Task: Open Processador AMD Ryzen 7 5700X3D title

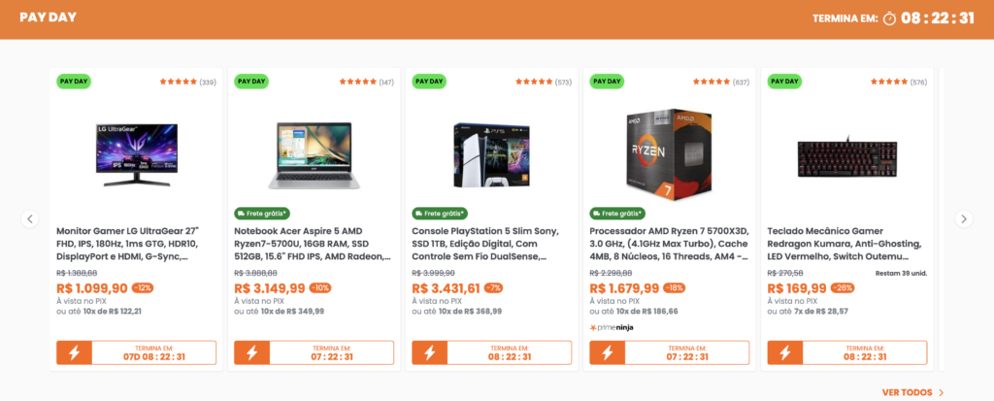Action: click(669, 245)
